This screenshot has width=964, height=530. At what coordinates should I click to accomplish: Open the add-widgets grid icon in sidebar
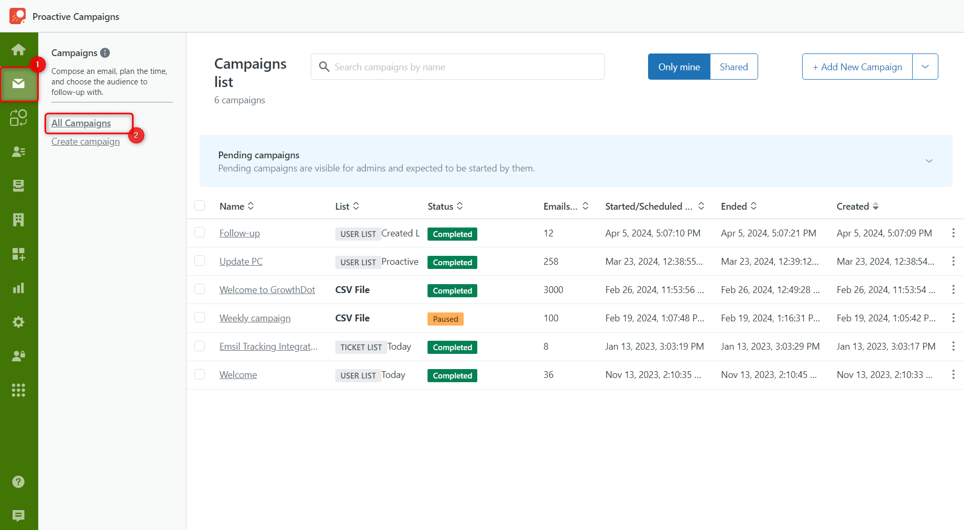pyautogui.click(x=18, y=254)
